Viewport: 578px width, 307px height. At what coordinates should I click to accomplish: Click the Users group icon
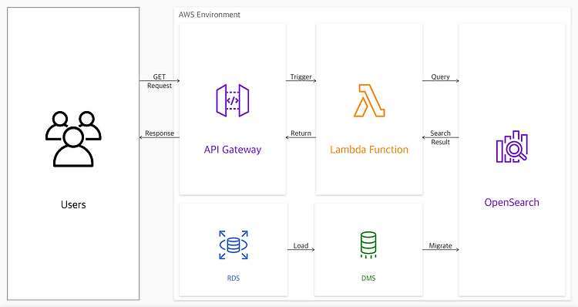click(73, 139)
